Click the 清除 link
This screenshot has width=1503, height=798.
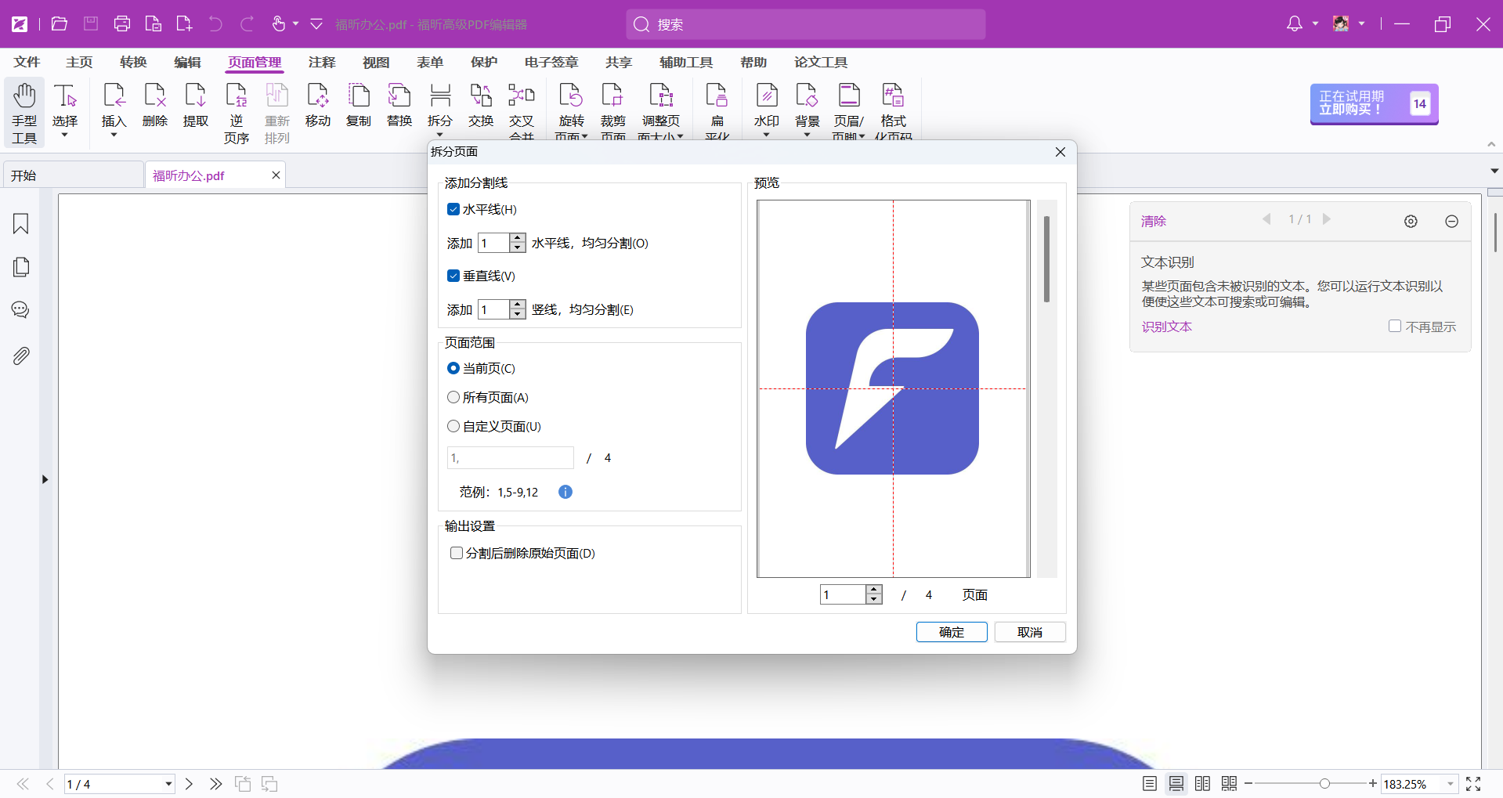click(1154, 222)
